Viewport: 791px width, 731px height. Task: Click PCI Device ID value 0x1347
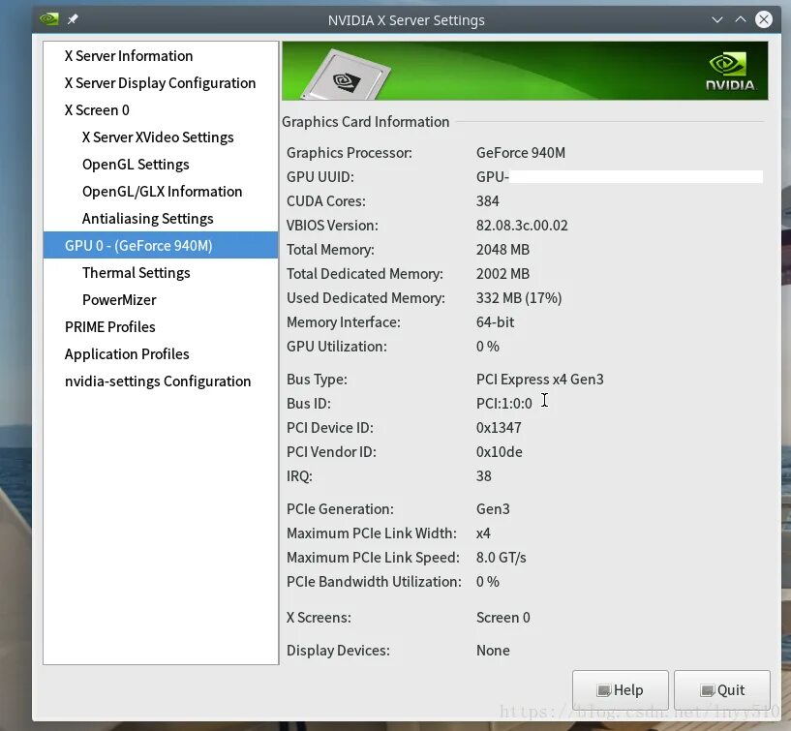(499, 427)
